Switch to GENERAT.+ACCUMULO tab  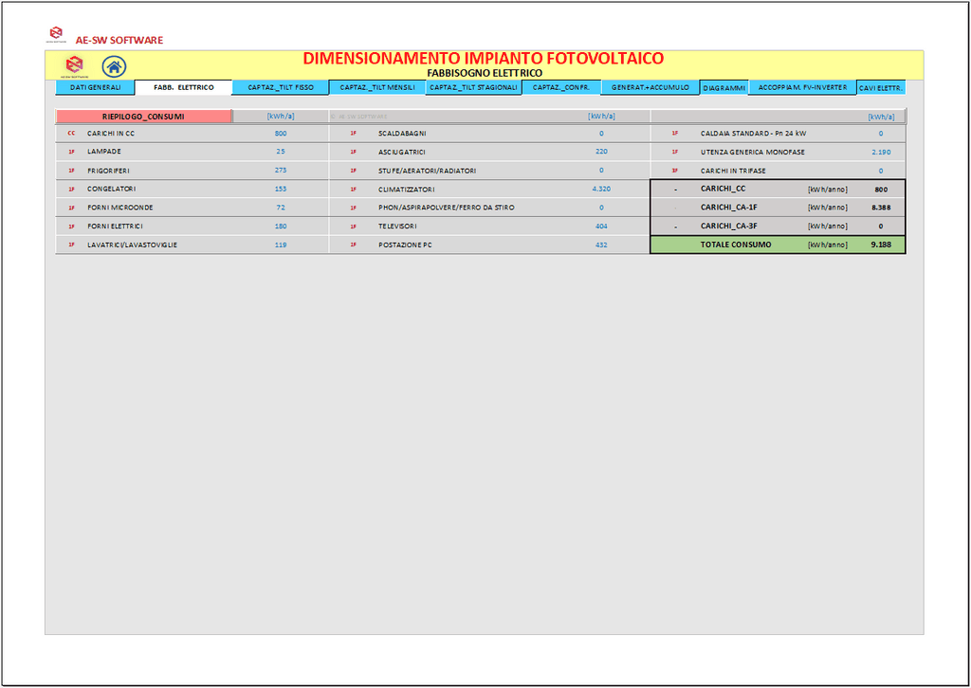[650, 87]
